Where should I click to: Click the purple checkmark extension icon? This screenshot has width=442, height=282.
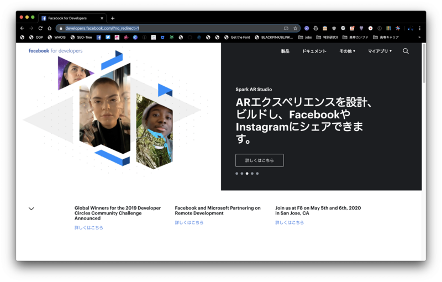(x=307, y=28)
